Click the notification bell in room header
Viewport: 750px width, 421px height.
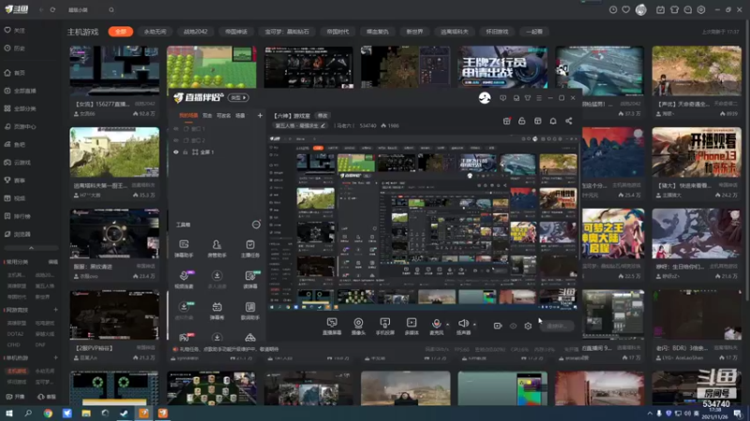click(x=553, y=122)
